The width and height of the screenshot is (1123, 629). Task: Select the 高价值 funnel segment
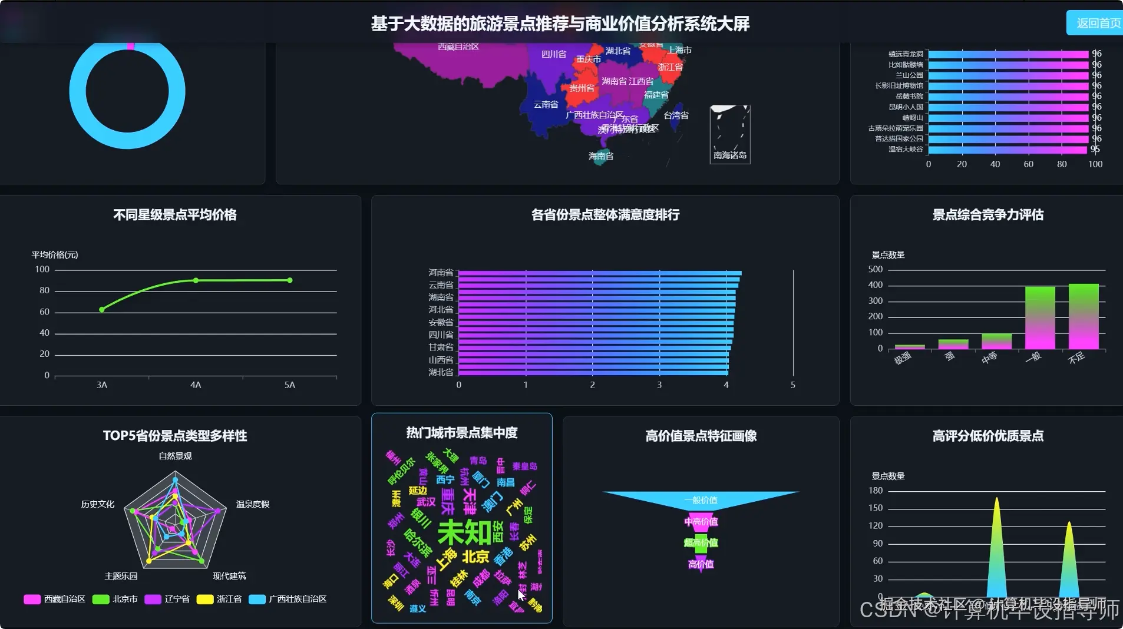click(700, 564)
